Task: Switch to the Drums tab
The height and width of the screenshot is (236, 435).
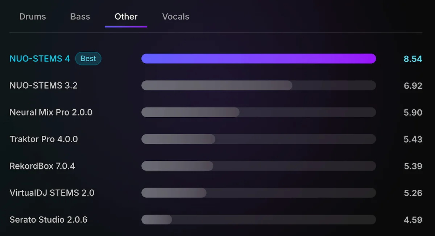Action: 33,16
